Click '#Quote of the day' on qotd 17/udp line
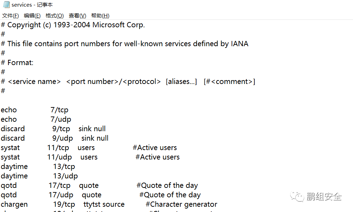The width and height of the screenshot is (353, 212). point(170,195)
